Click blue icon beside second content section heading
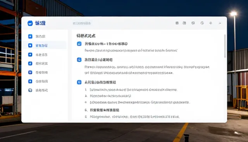 79,60
